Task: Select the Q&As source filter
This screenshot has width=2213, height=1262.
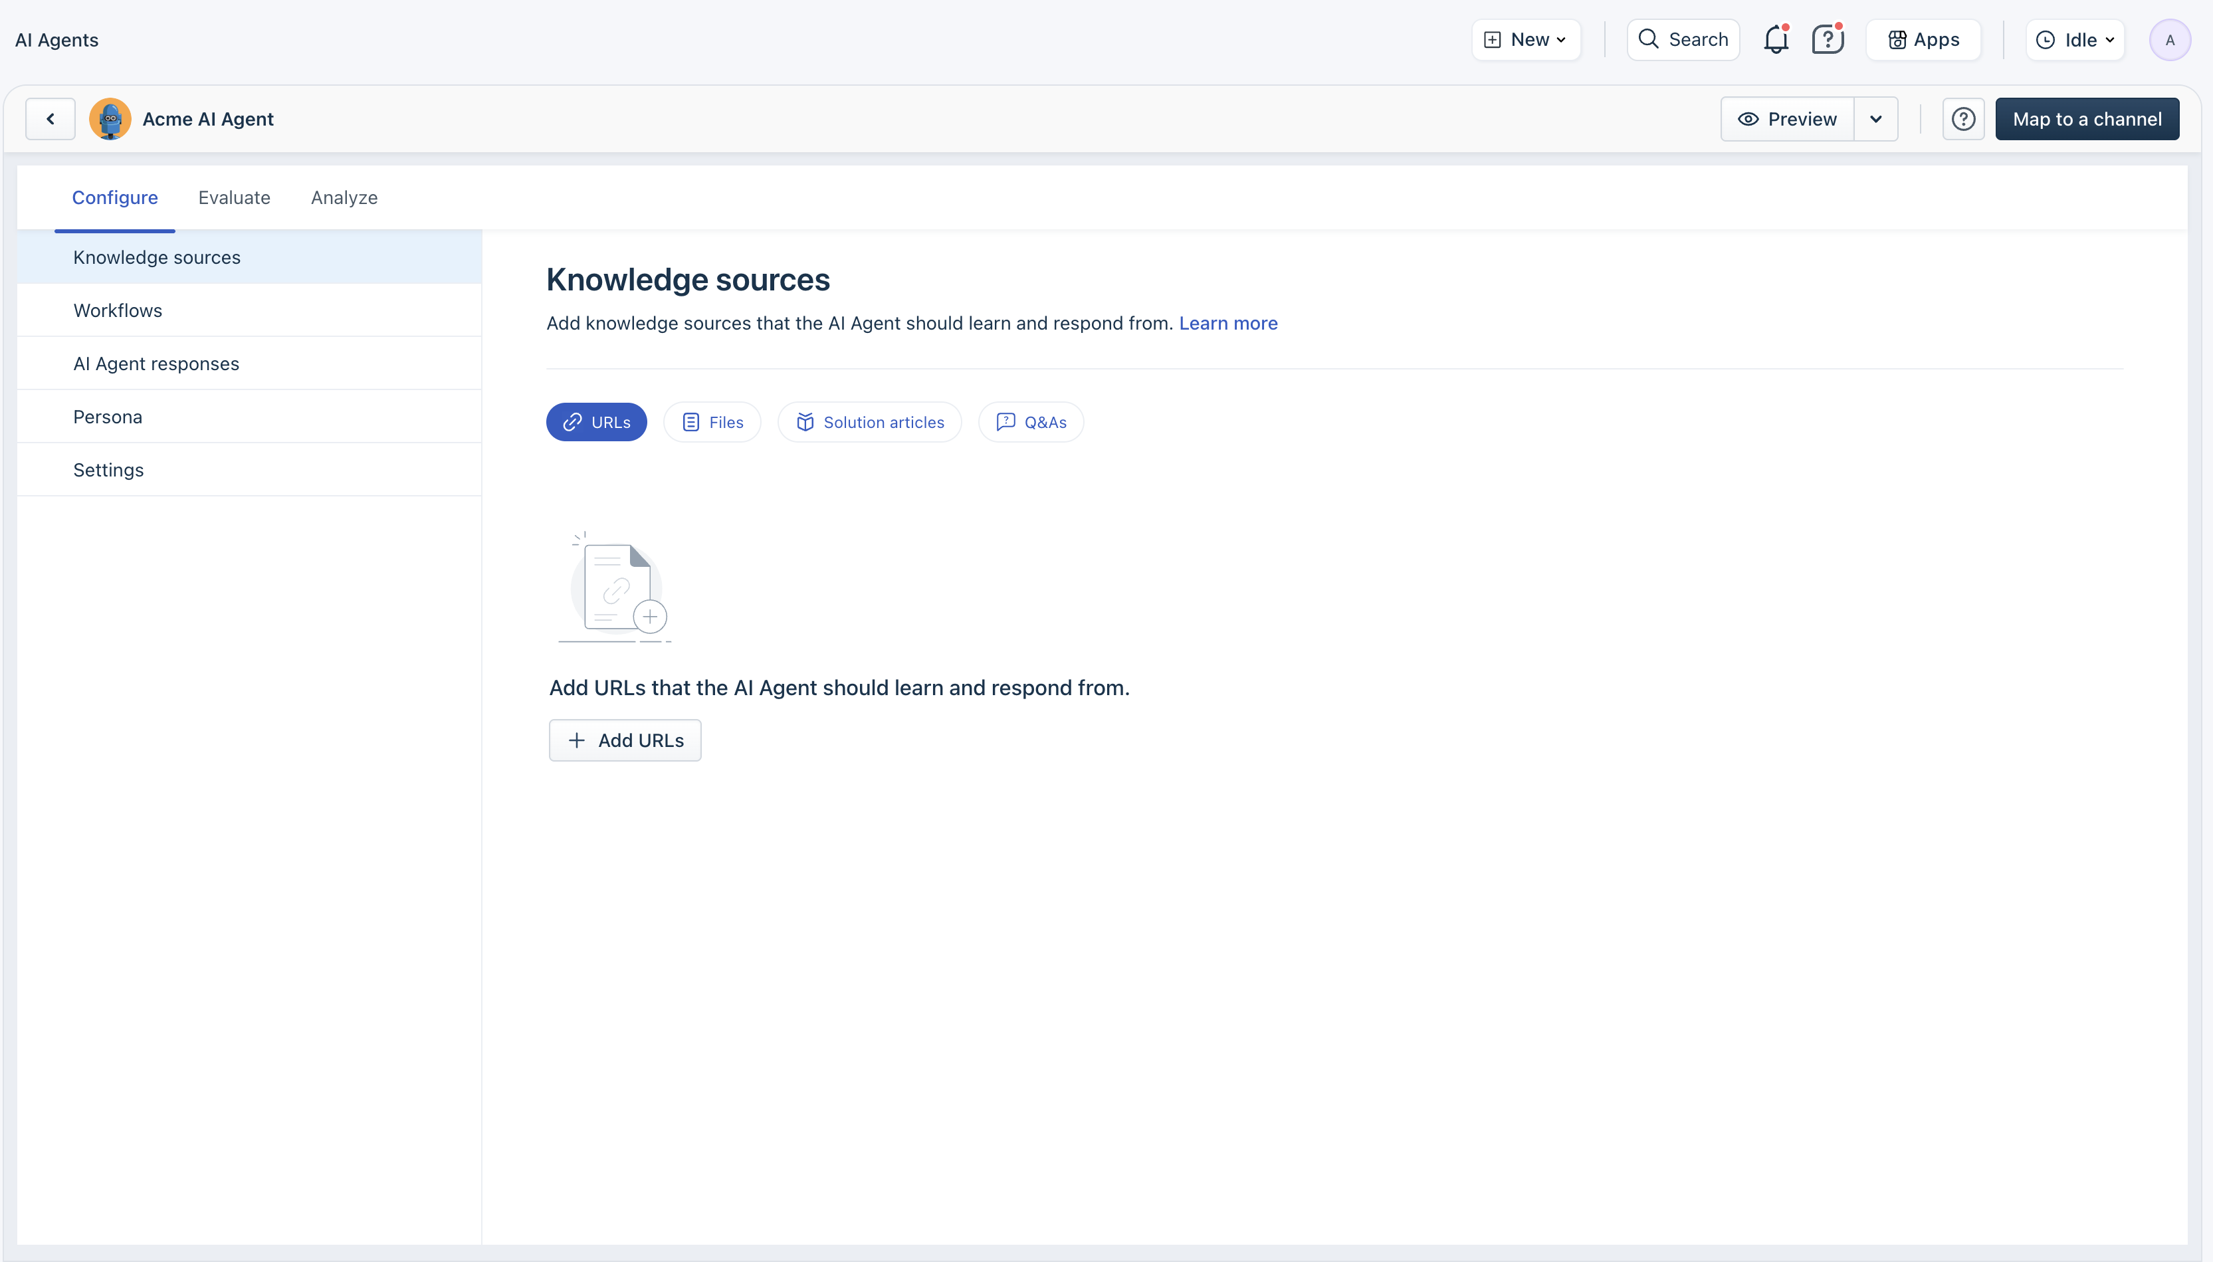Action: click(x=1031, y=422)
